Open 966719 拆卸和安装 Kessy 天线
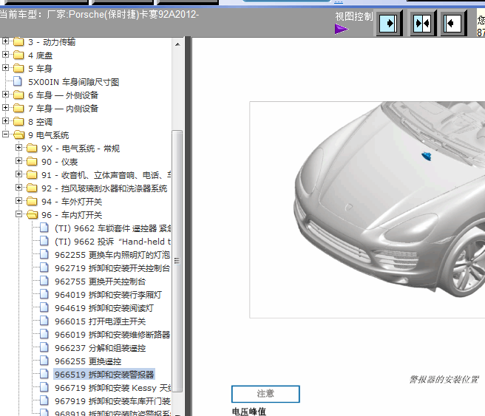Screen dimensions: 485x416 point(112,388)
